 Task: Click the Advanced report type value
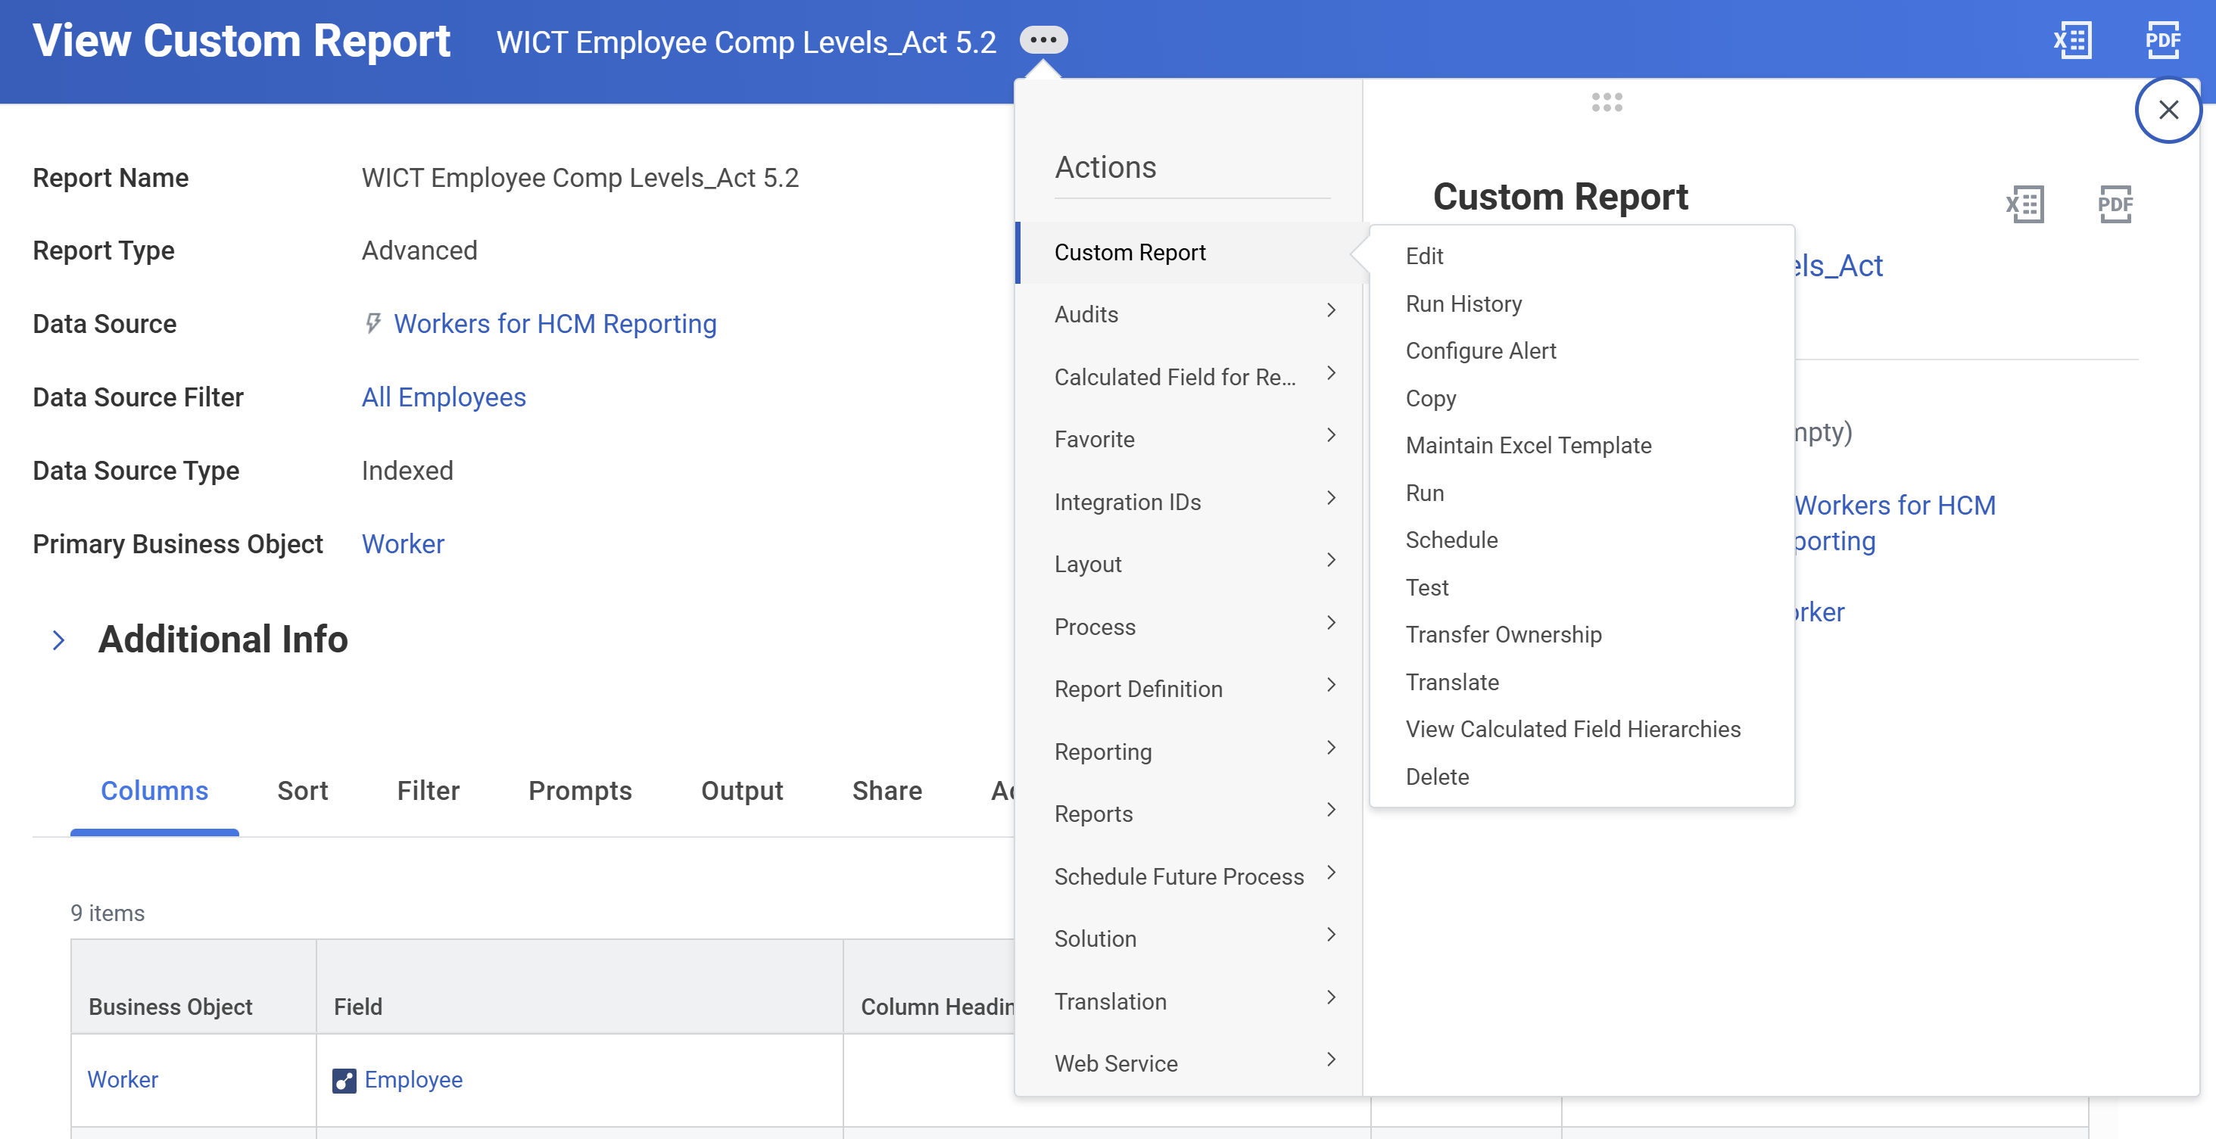(419, 251)
